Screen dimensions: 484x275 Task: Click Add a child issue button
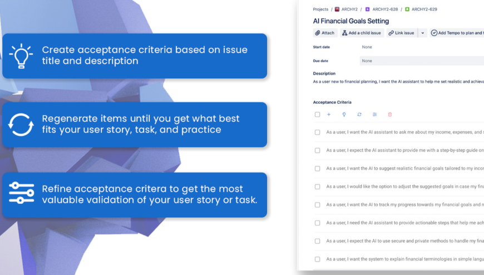point(362,33)
